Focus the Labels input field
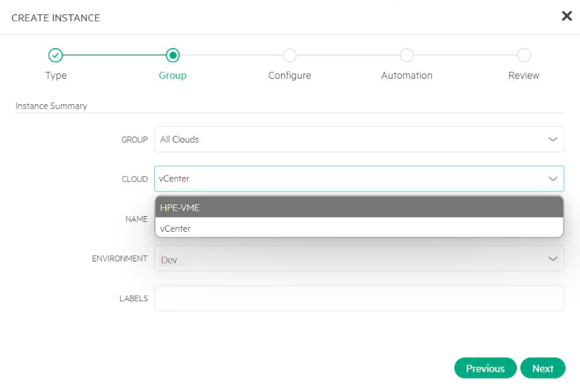 click(x=359, y=298)
